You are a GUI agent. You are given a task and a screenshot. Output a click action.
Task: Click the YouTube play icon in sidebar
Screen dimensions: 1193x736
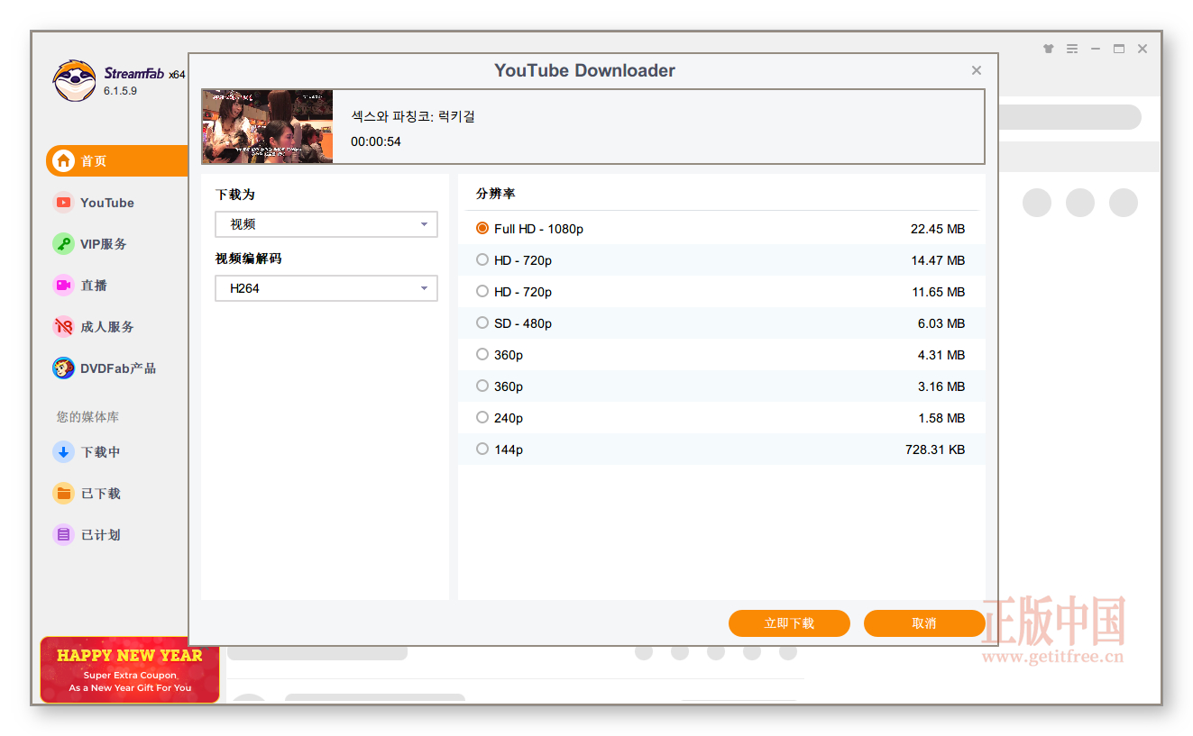click(x=63, y=203)
